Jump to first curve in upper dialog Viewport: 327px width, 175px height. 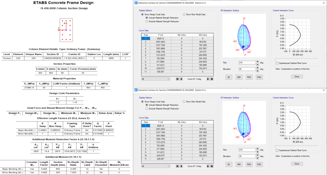(177, 79)
